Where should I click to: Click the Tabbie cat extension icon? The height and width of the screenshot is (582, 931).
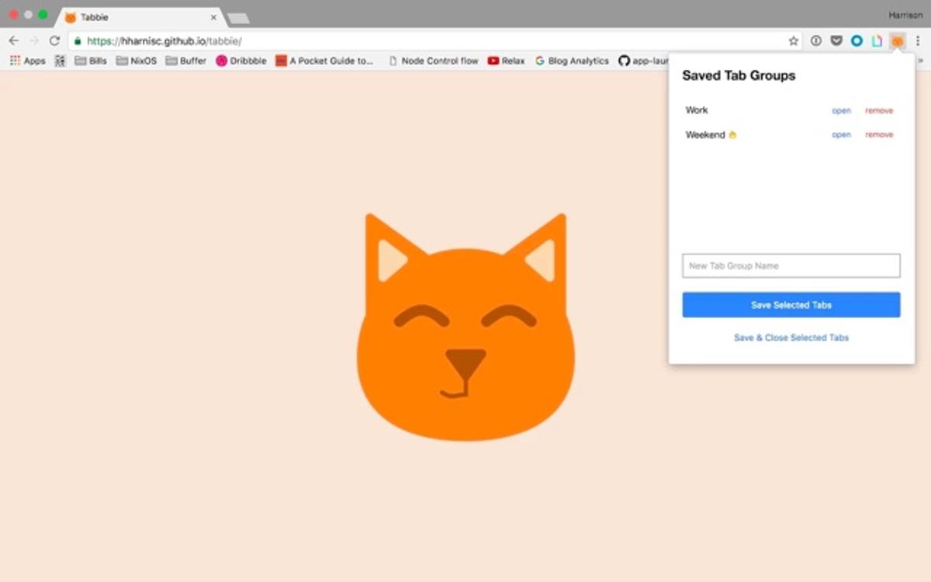[x=897, y=41]
